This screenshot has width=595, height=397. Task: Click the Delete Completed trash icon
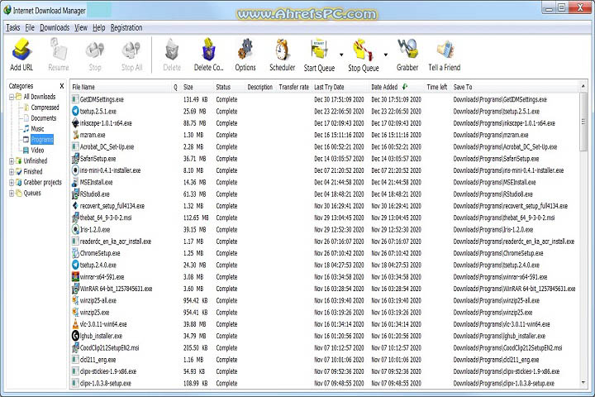tap(208, 50)
